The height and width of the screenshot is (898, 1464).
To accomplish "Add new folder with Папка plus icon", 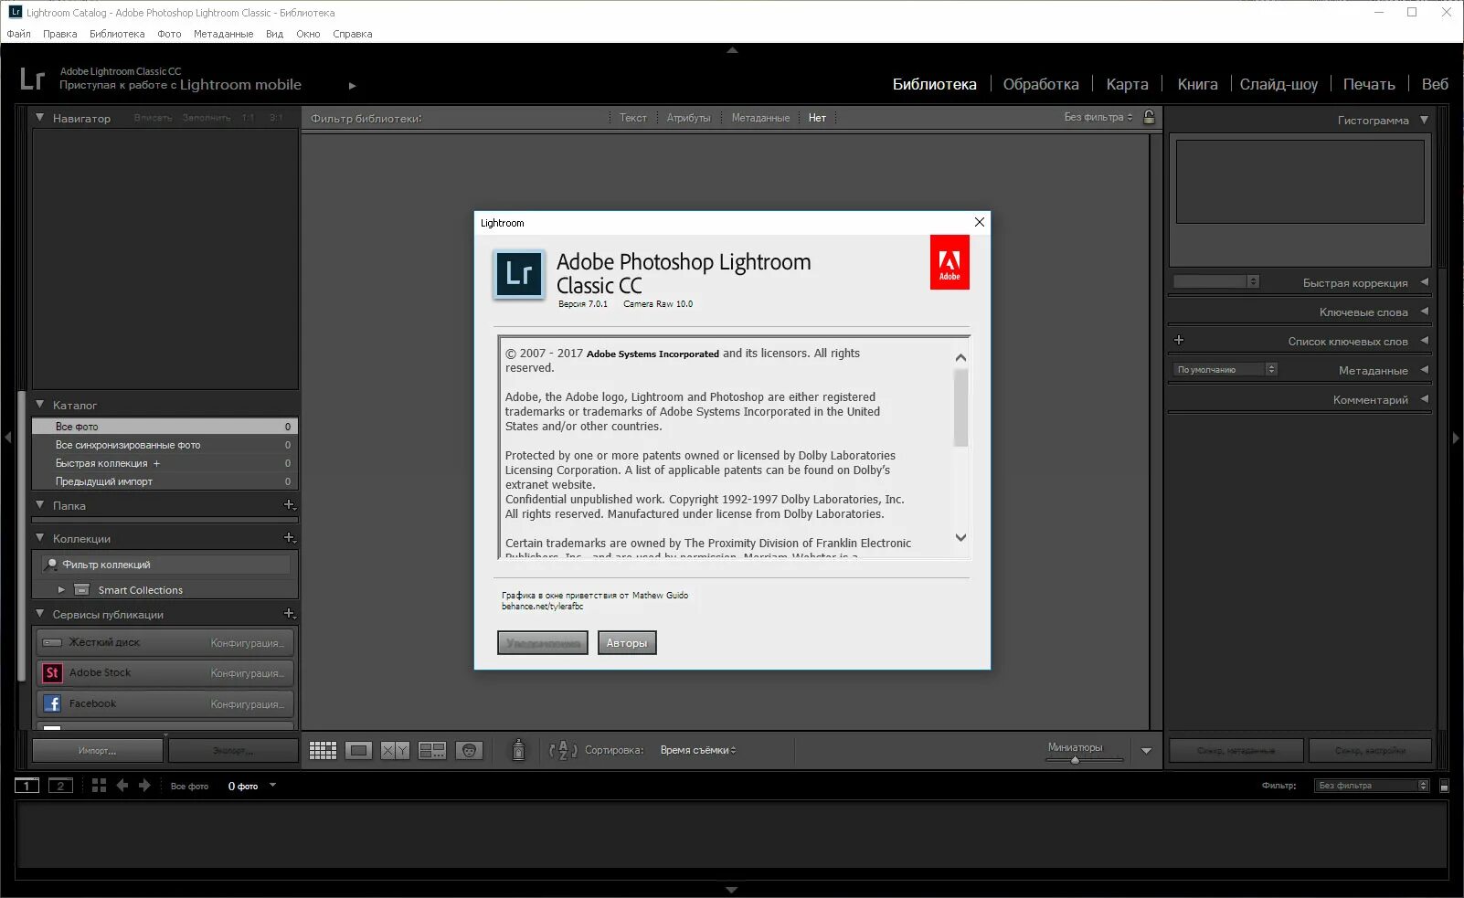I will coord(289,504).
